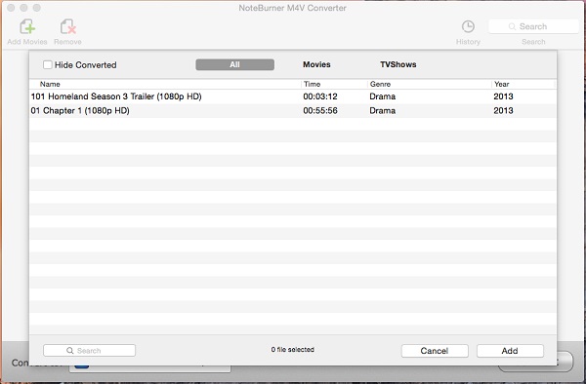Screen dimensions: 586x384
Task: Sort by the Year column header
Action: (x=502, y=84)
